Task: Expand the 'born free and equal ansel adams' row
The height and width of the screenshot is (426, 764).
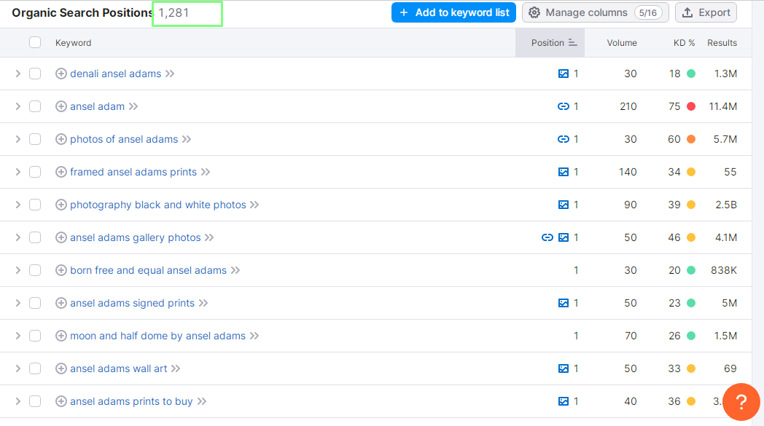Action: 18,270
